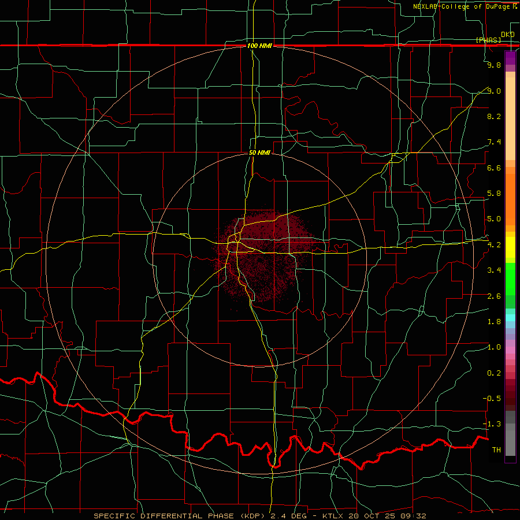The width and height of the screenshot is (520, 520).
Task: Select the purple swatch atop the color scale
Action: 510,58
